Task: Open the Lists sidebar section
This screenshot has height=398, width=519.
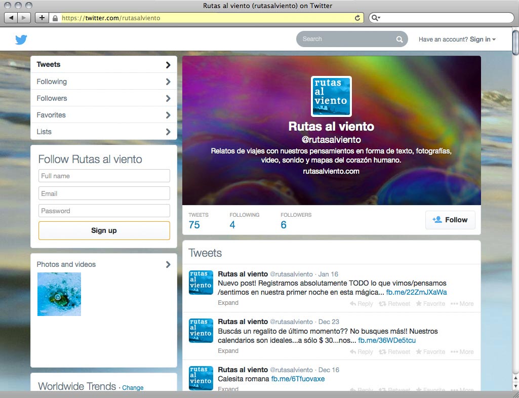Action: tap(104, 132)
